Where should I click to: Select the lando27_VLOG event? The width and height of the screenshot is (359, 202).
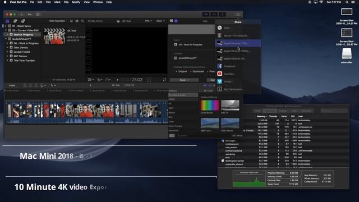click(x=22, y=52)
